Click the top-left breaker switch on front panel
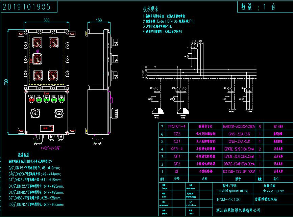Image resolution: width=293 pixels, height=217 pixels. click(37, 42)
